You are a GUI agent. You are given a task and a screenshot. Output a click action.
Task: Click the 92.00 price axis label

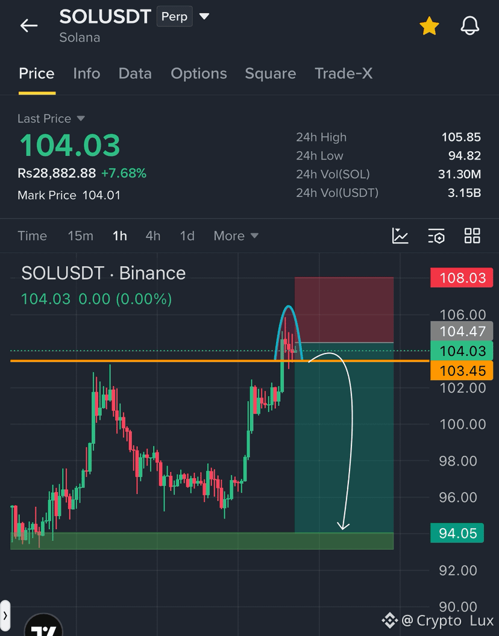(458, 570)
